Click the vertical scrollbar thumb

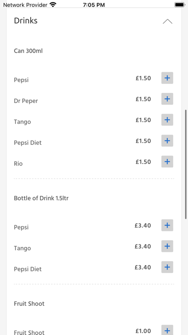click(186, 164)
